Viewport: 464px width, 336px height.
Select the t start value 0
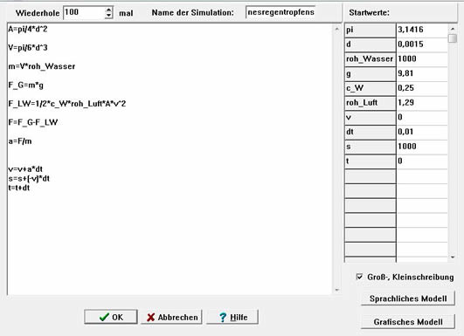click(422, 161)
